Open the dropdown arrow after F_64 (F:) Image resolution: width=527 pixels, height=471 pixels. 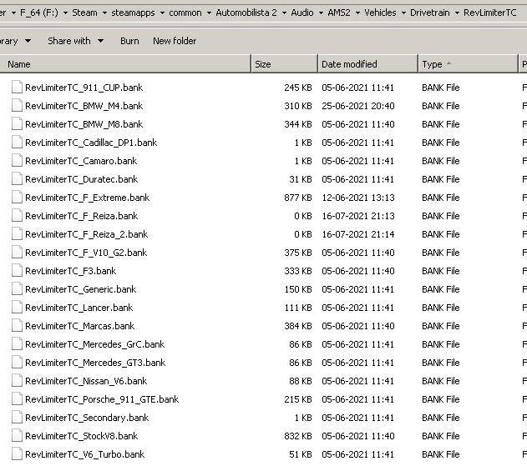(65, 13)
